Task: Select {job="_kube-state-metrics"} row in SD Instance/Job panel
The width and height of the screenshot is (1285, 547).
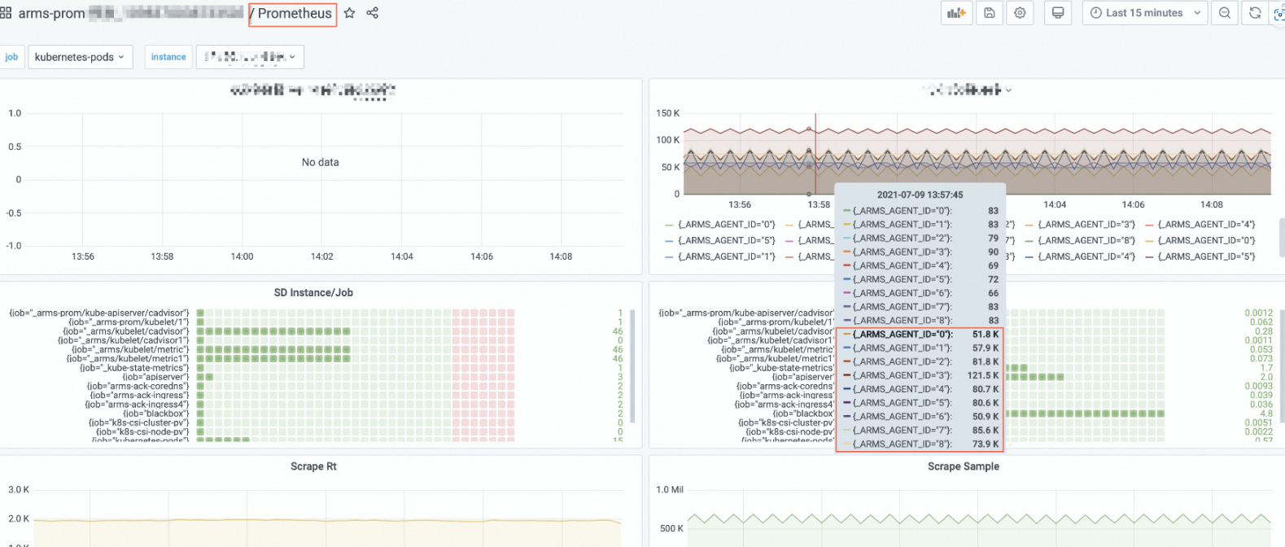Action: point(133,368)
